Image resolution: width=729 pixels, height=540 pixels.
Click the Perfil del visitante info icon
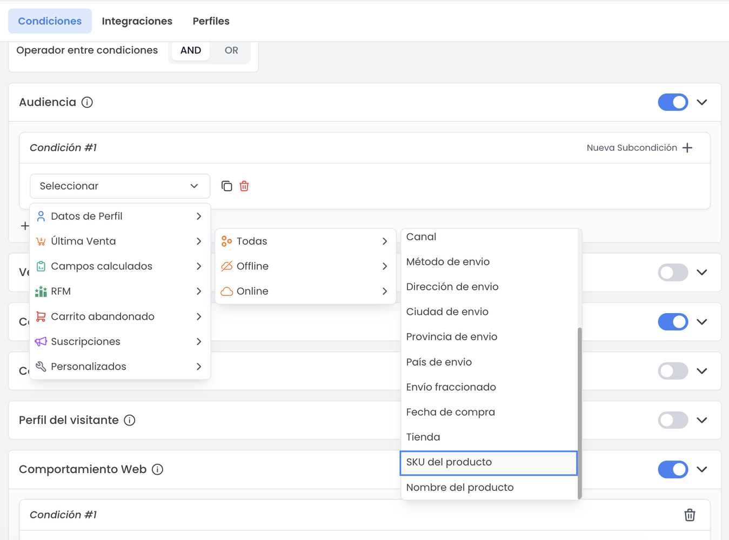tap(130, 420)
